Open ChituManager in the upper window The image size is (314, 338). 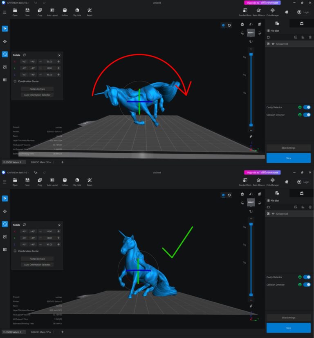click(272, 11)
